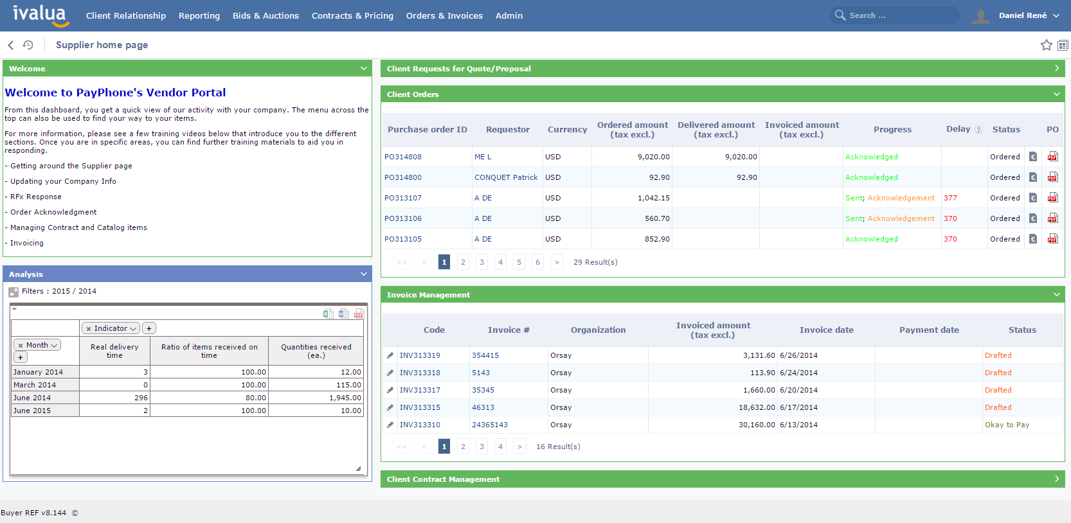
Task: Open Contracts & Pricing menu
Action: [x=352, y=15]
